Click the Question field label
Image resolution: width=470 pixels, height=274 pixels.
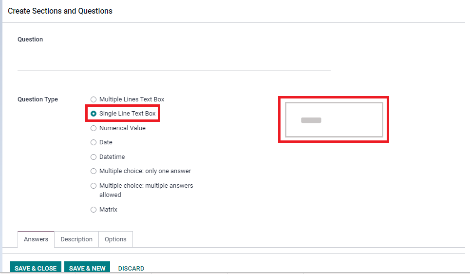point(30,39)
